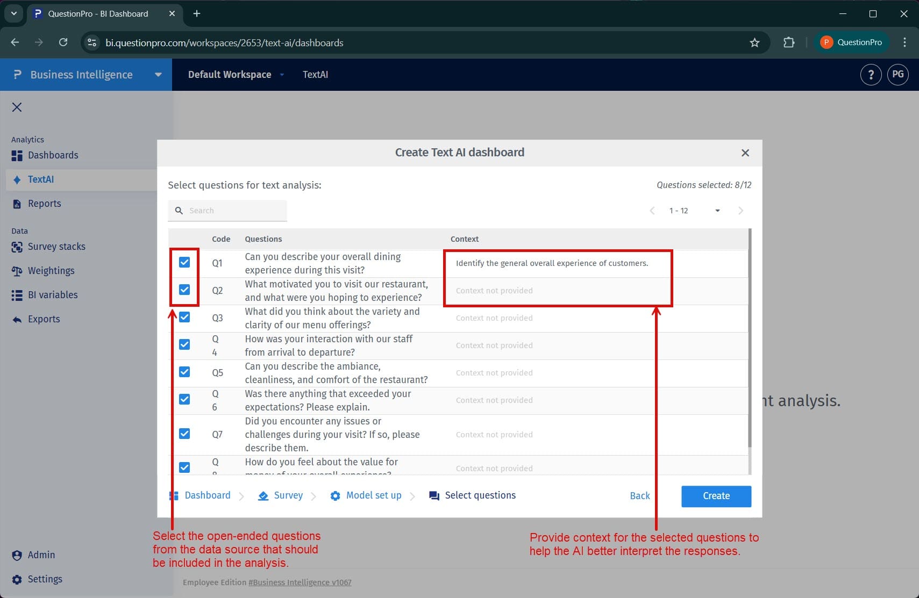Open Weightings from the sidebar

51,271
